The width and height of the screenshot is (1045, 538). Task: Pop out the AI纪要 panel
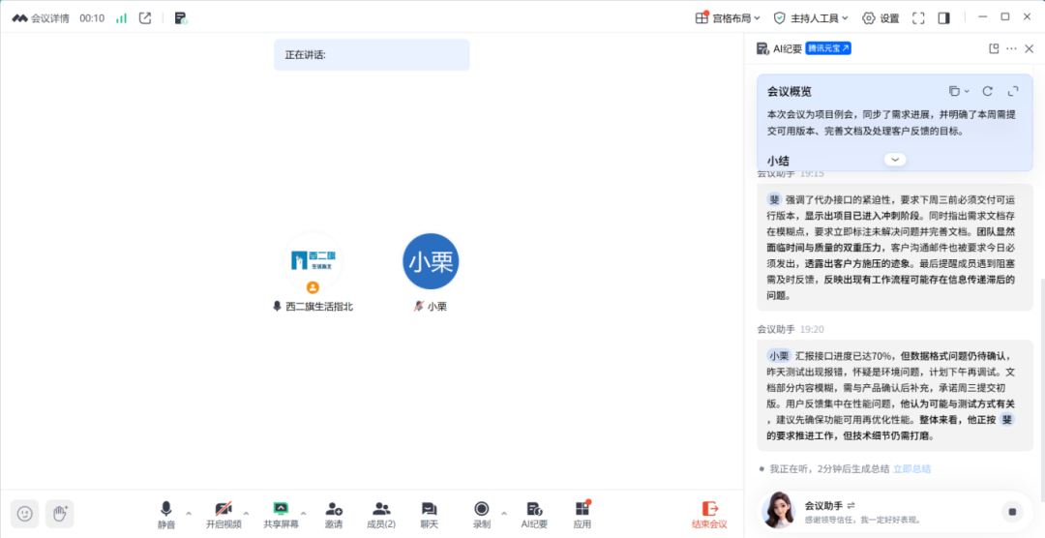pos(994,48)
